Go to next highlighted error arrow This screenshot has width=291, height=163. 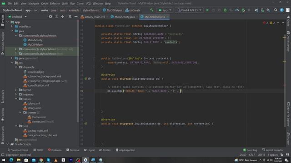(283, 23)
